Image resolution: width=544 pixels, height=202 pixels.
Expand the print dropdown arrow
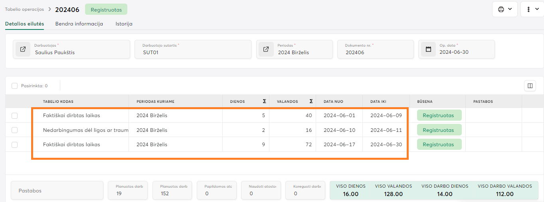point(510,9)
